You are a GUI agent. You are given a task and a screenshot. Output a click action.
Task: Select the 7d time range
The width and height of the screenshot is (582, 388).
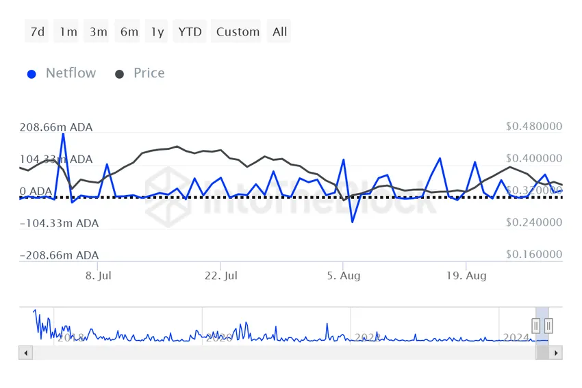pos(38,31)
